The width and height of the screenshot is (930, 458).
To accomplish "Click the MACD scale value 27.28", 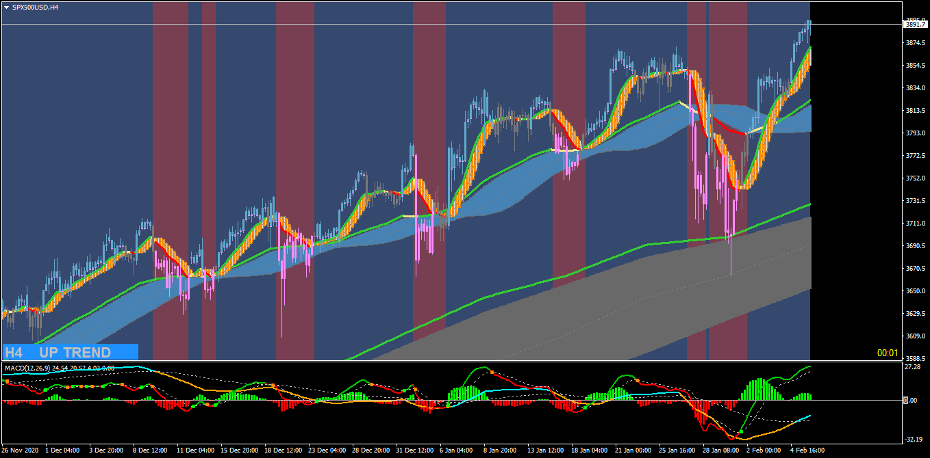I will 912,367.
